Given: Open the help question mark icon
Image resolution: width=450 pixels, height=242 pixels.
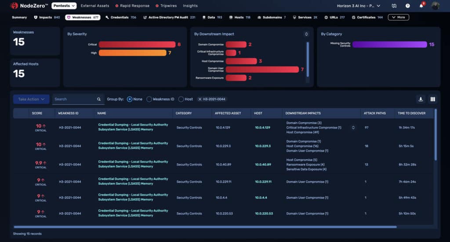Looking at the screenshot, I should point(407,6).
